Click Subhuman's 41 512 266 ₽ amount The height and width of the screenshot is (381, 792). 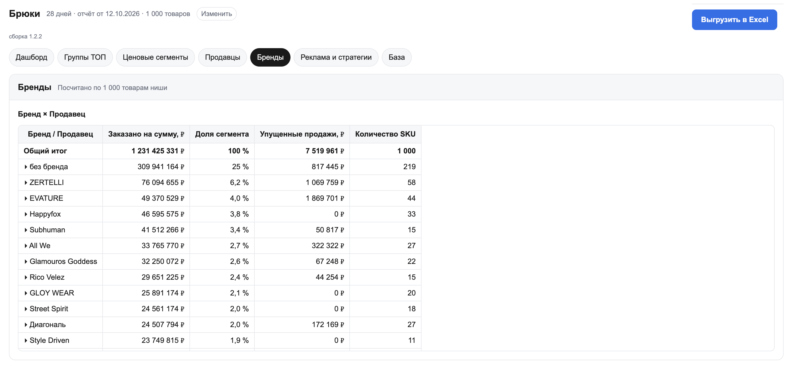[x=163, y=230]
